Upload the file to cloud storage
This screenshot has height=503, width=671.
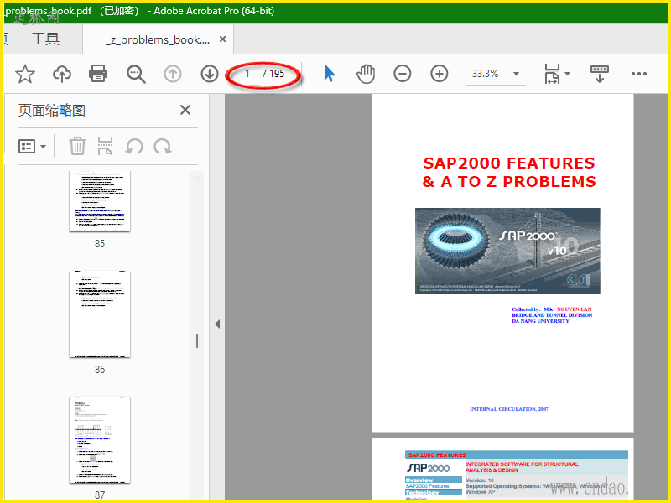tap(62, 74)
